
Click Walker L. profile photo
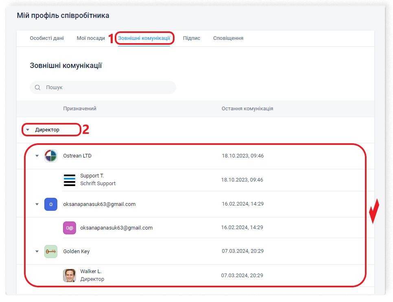click(70, 276)
